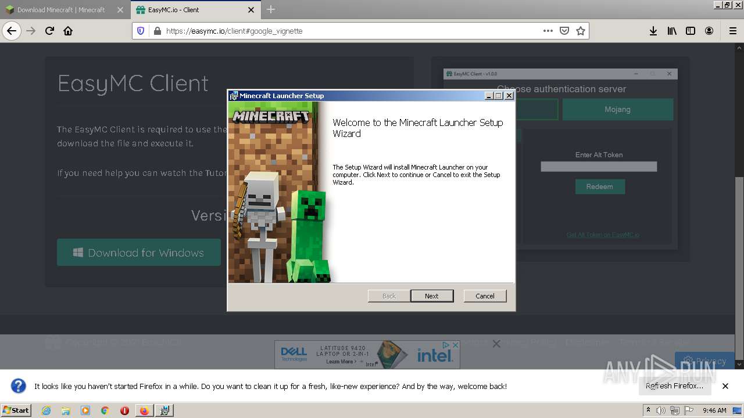Open Get Alt Token on EasyMC.io link
Viewport: 744px width, 418px height.
click(x=603, y=235)
